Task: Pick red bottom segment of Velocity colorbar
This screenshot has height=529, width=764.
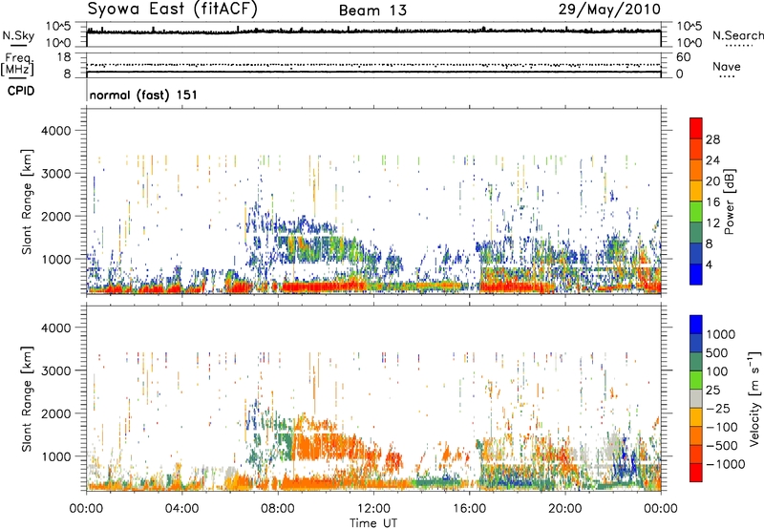Action: (x=696, y=473)
